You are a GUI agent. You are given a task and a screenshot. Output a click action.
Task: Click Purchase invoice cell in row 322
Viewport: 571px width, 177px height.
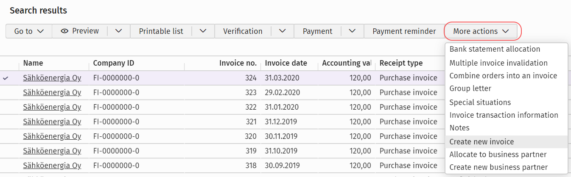(x=409, y=107)
